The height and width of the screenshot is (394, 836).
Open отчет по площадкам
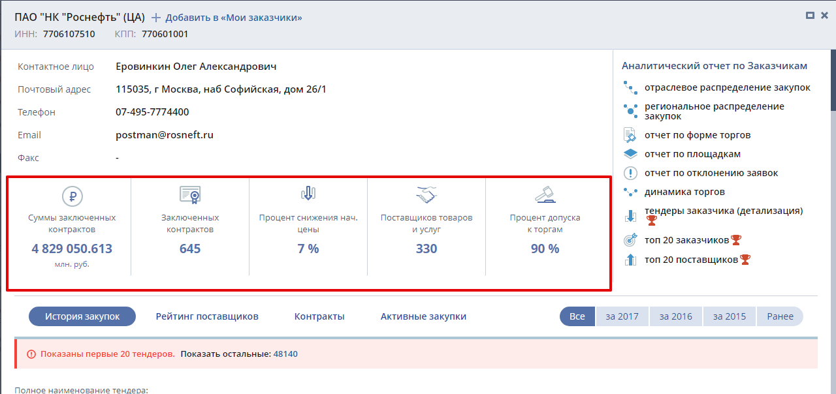click(692, 154)
